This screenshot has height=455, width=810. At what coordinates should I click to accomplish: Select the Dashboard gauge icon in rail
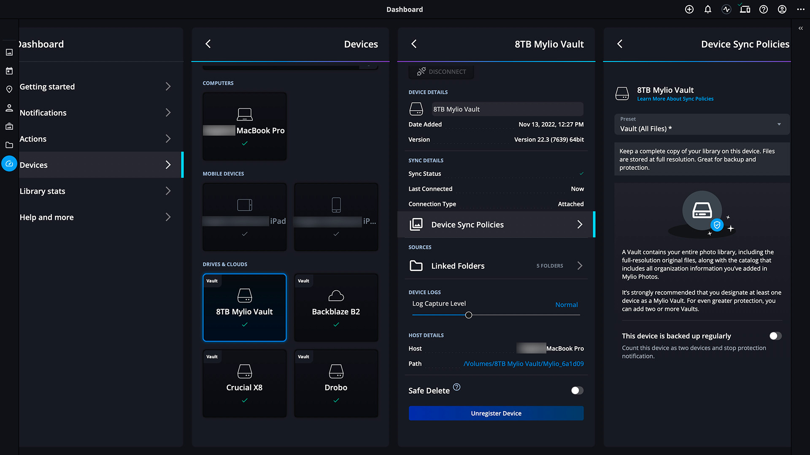coord(9,163)
